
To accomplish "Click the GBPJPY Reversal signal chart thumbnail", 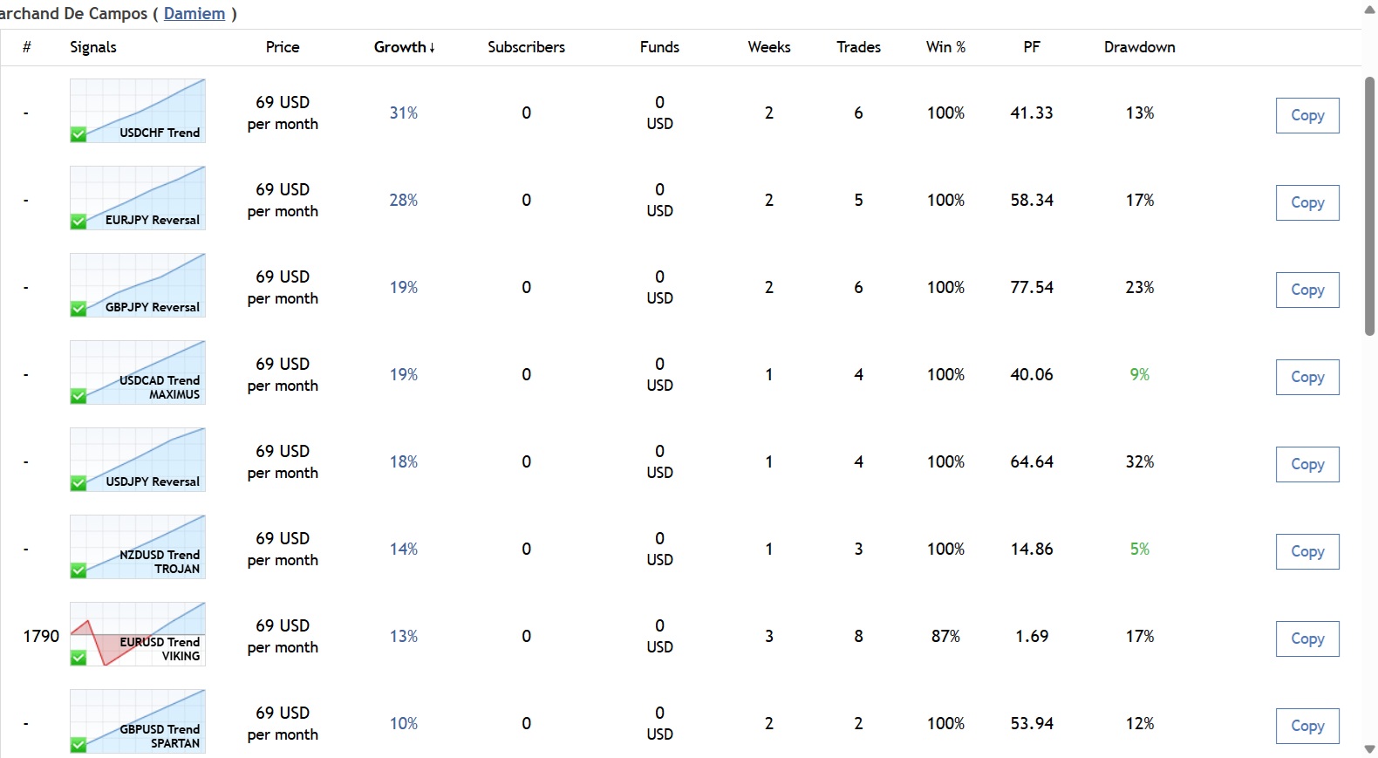I will (x=138, y=284).
